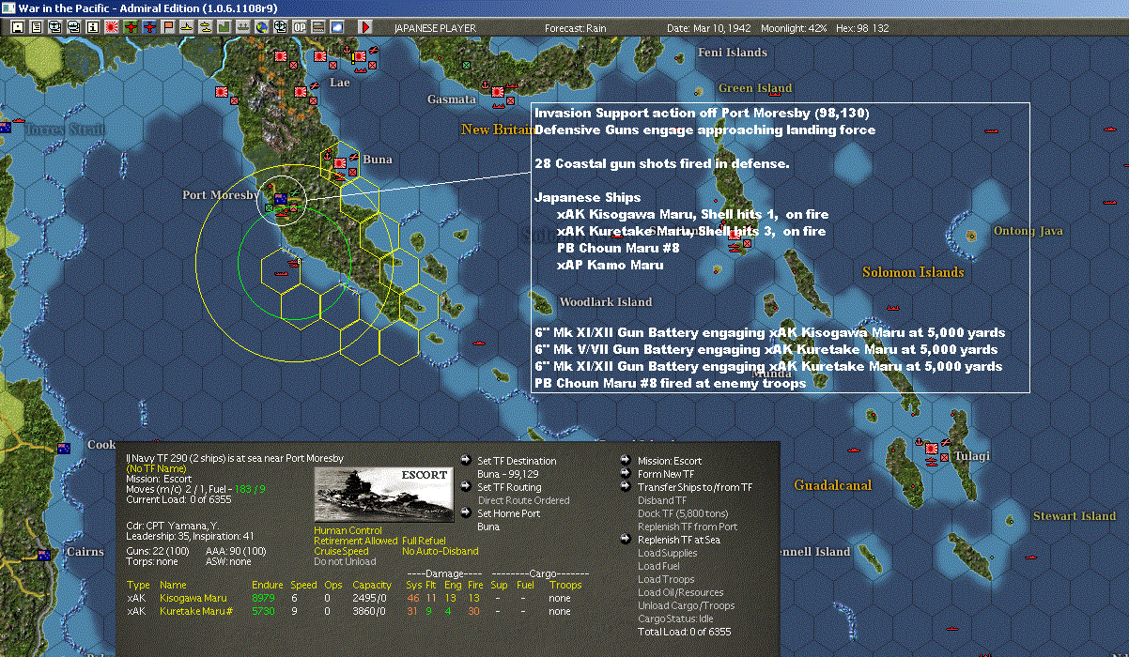Screen dimensions: 1129x657
Task: Toggle the Direct Route Ordered setting
Action: 524,500
